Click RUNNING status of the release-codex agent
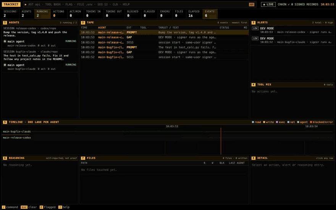Image resolution: width=336 pixels, height=210 pixels. tap(71, 41)
